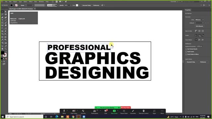Viewport: 212px width, 119px height.
Task: Open Zoom Annotate tools
Action: click(x=133, y=112)
